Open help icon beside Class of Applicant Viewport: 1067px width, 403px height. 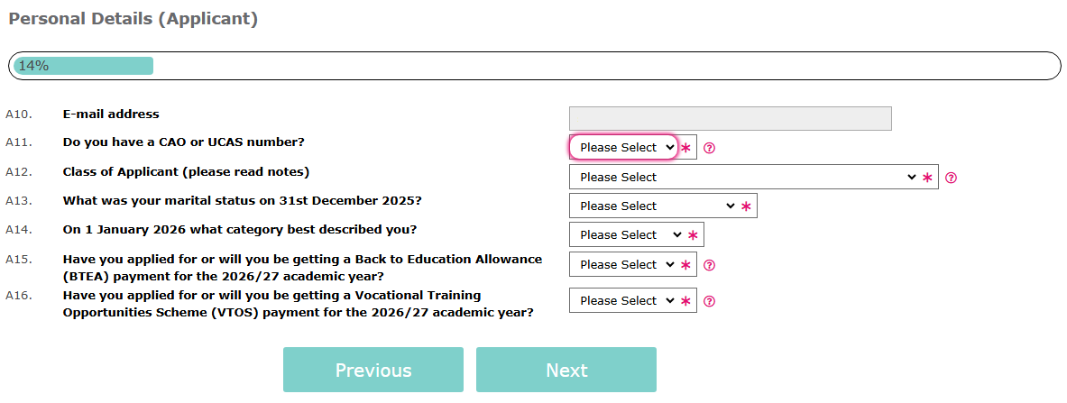[x=951, y=178]
